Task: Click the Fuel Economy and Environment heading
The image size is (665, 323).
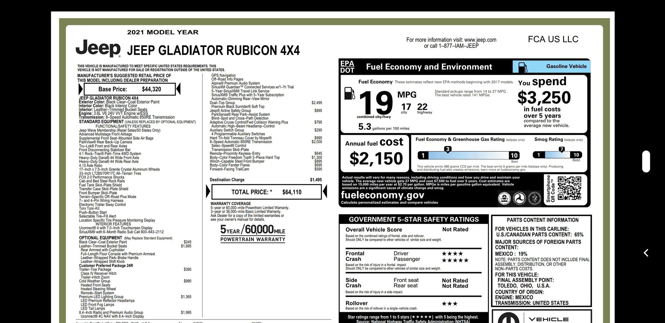Action: pos(429,67)
